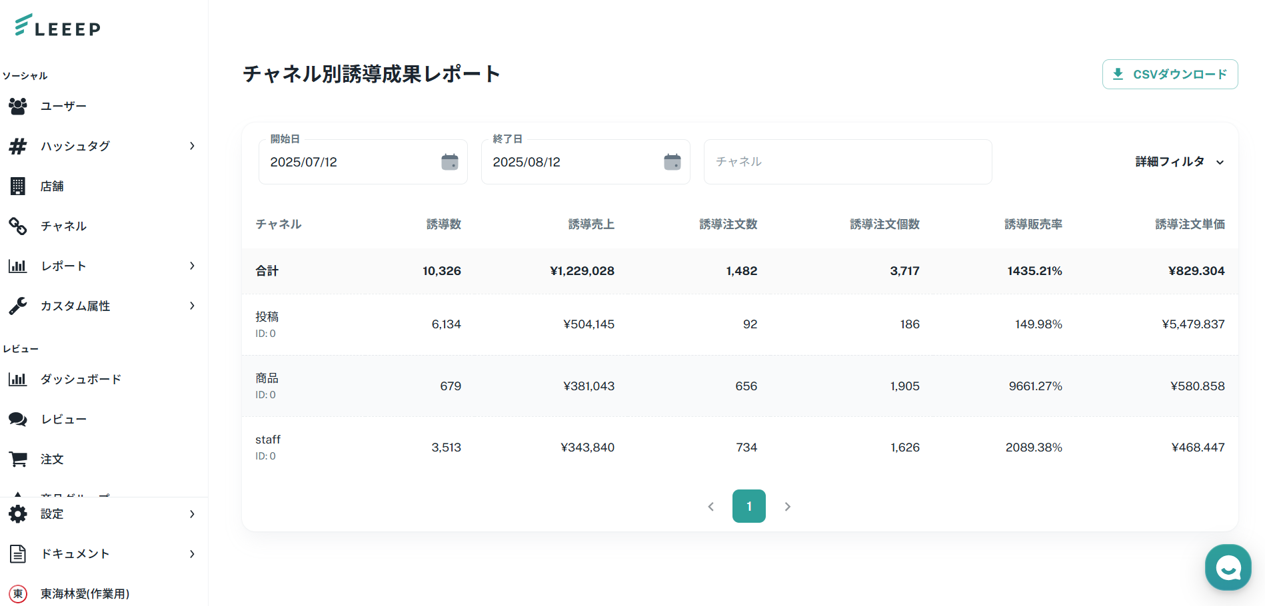Expand the 設定 menu chevron
Screen dimensions: 1265x606
coord(192,514)
